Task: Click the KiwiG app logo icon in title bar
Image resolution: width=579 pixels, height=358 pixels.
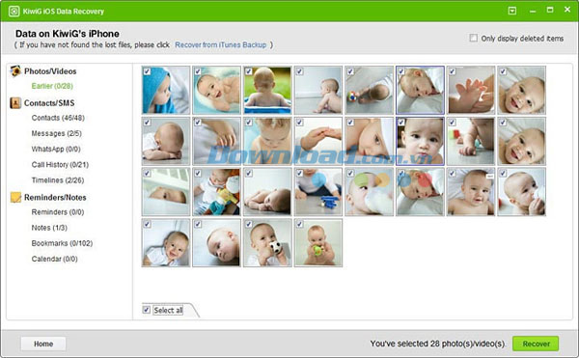Action: (x=14, y=11)
